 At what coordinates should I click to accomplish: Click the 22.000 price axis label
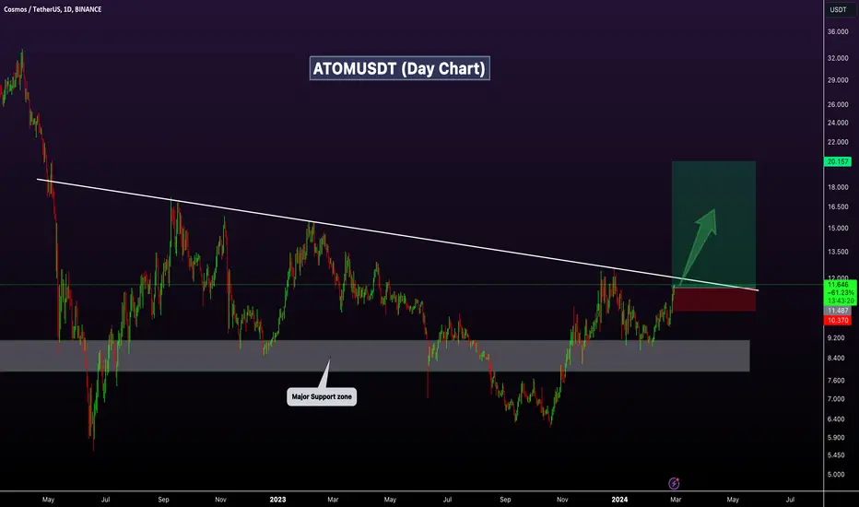pos(838,142)
